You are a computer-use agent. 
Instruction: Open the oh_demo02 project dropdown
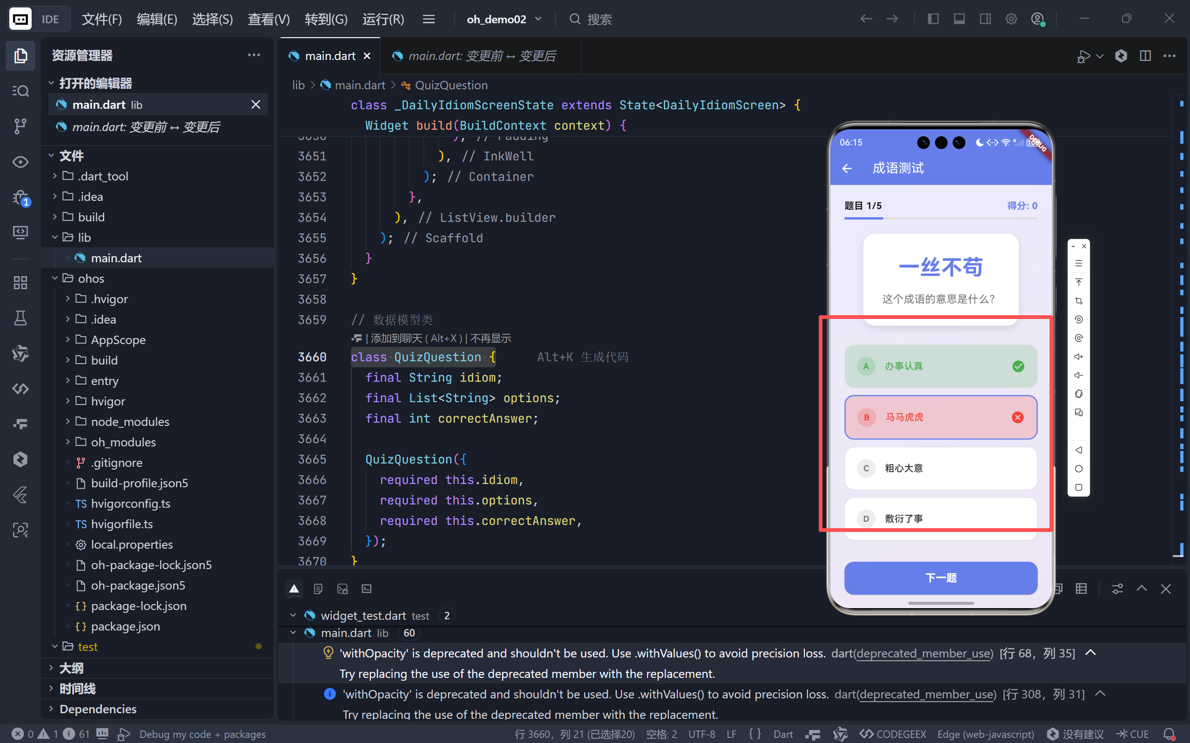[x=504, y=19]
